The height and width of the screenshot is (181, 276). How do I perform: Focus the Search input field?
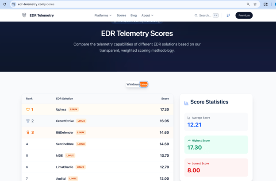pyautogui.click(x=207, y=15)
